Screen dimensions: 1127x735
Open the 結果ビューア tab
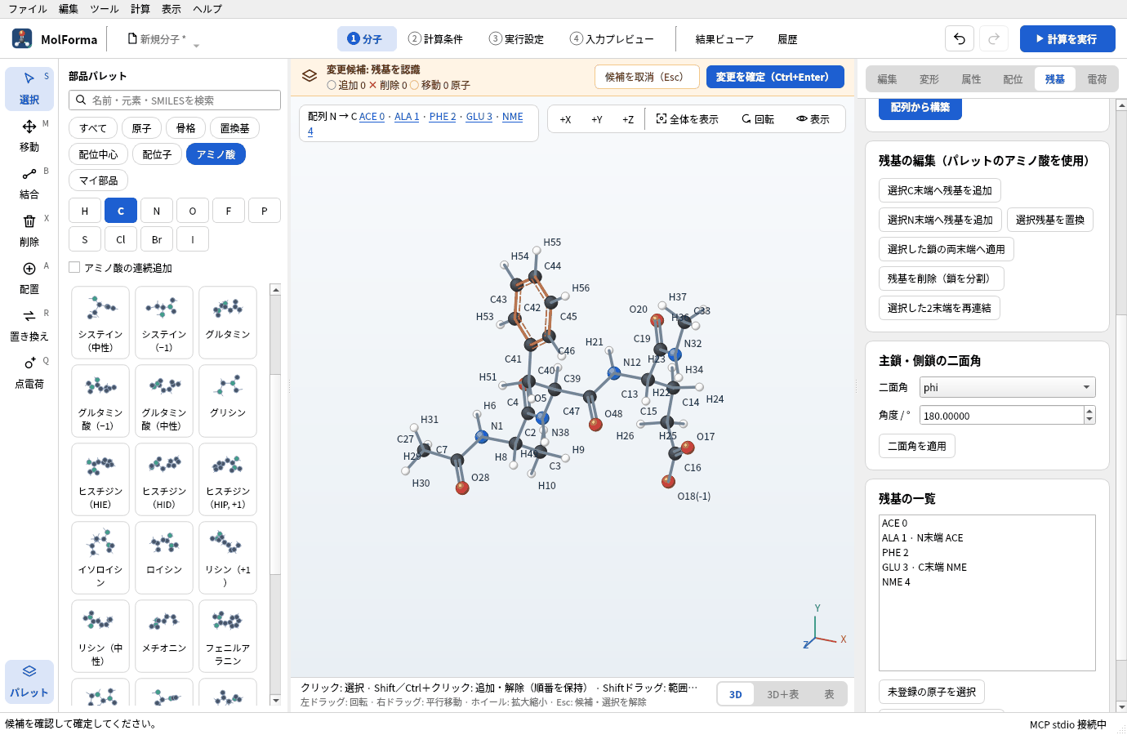click(724, 39)
